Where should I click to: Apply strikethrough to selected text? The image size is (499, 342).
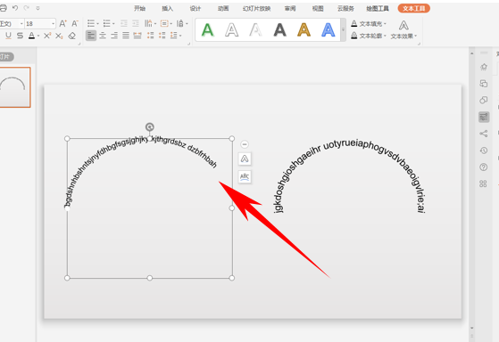click(20, 36)
